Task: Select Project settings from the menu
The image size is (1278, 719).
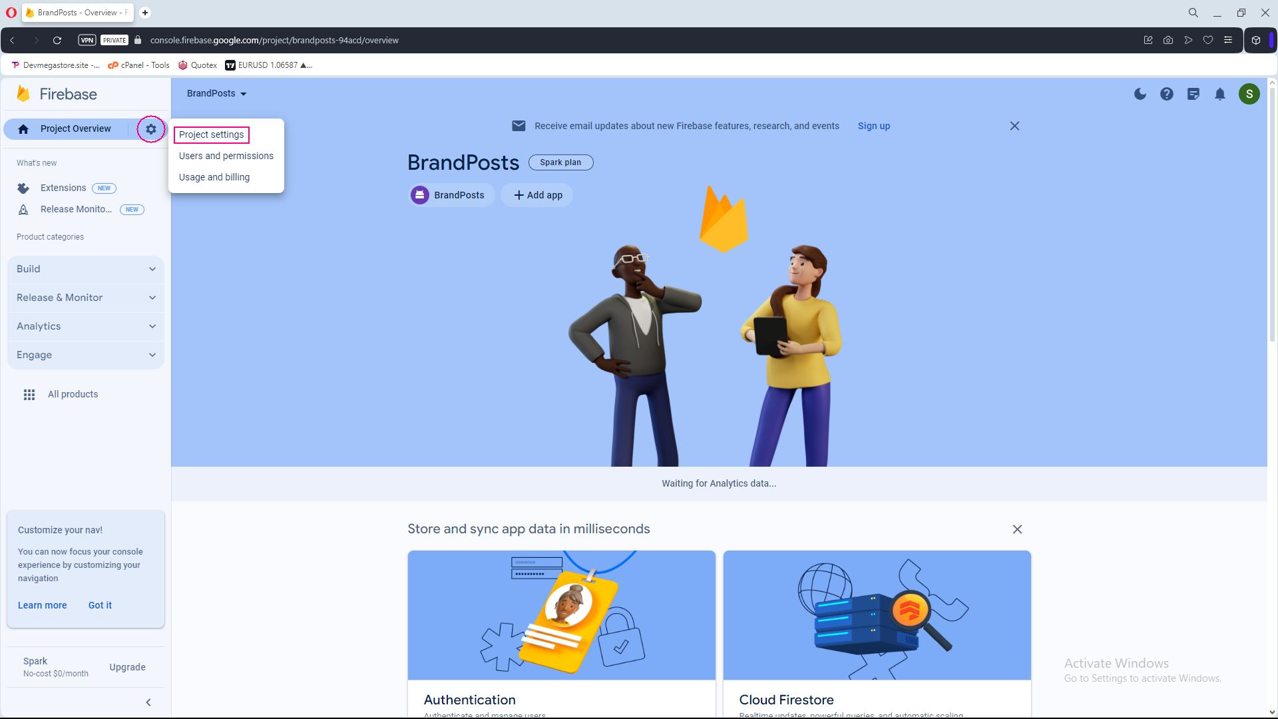Action: pyautogui.click(x=212, y=134)
